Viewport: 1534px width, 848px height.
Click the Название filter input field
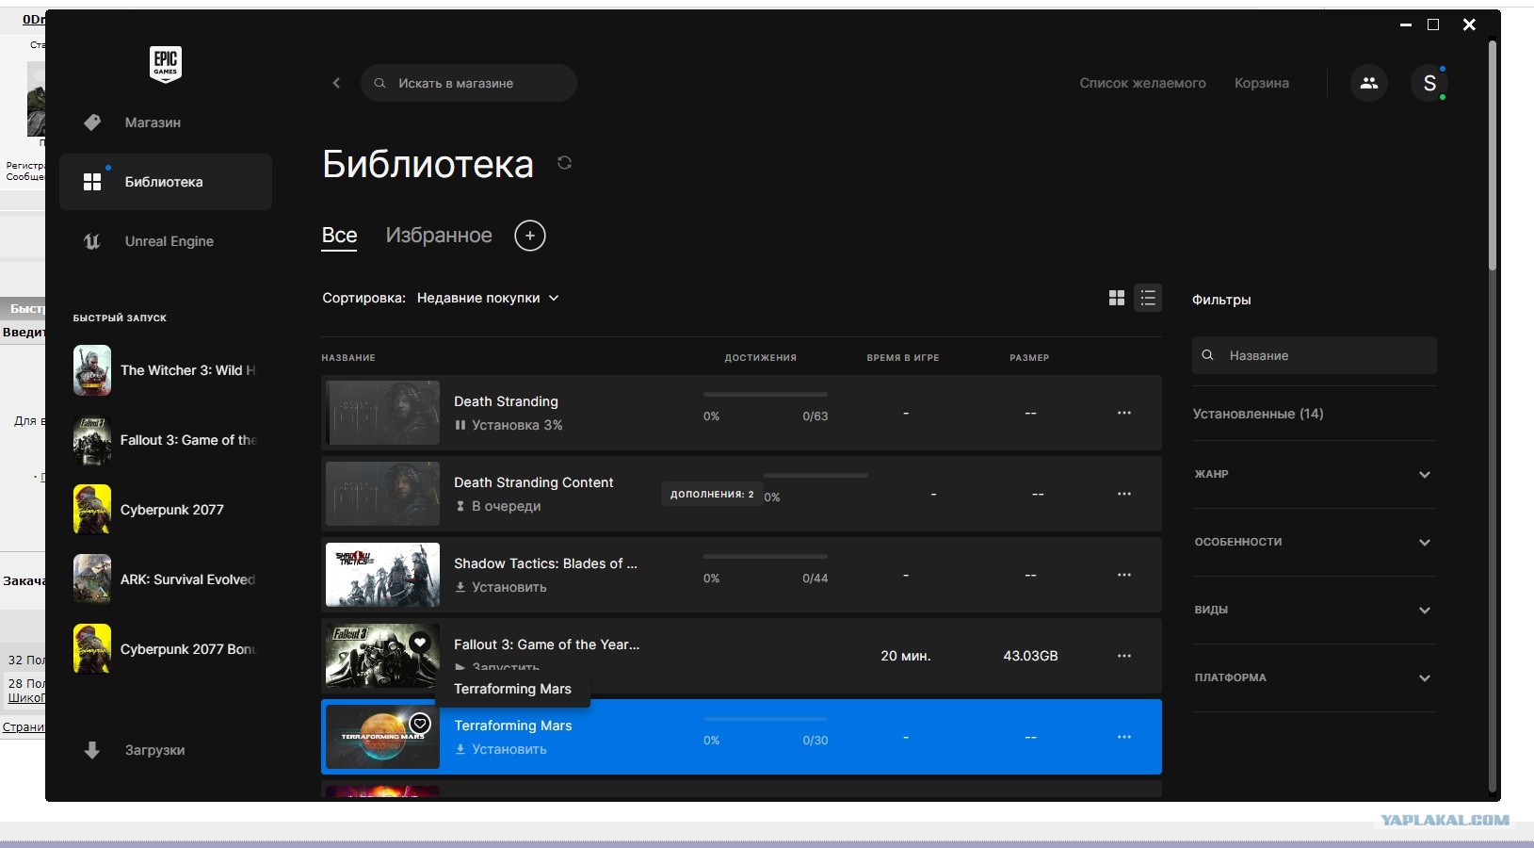point(1315,355)
